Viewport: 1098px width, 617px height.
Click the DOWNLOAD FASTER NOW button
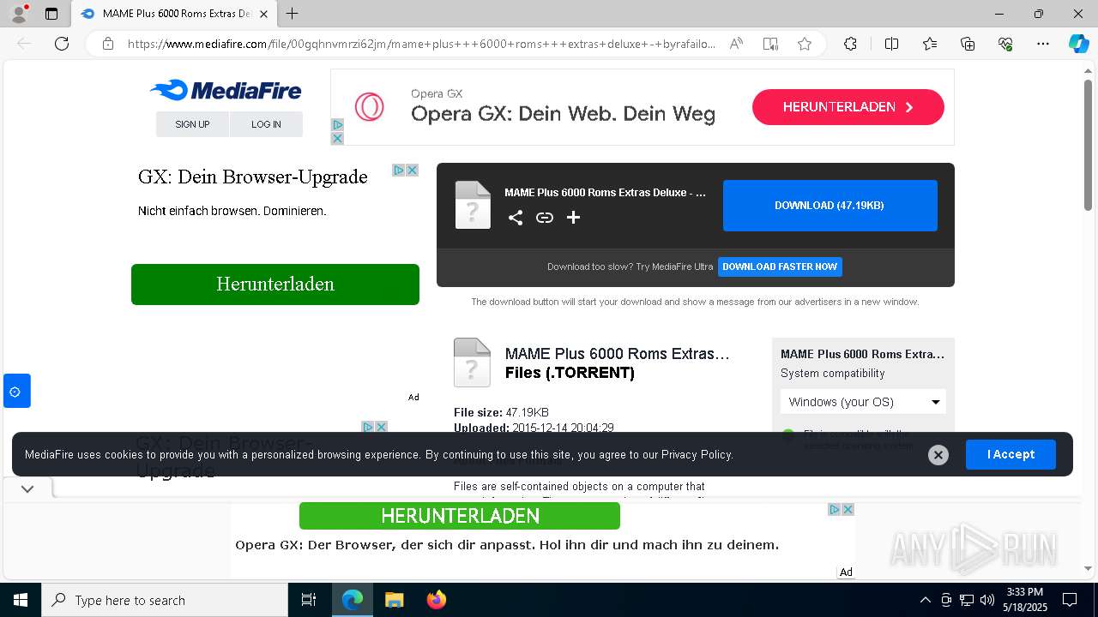tap(780, 267)
